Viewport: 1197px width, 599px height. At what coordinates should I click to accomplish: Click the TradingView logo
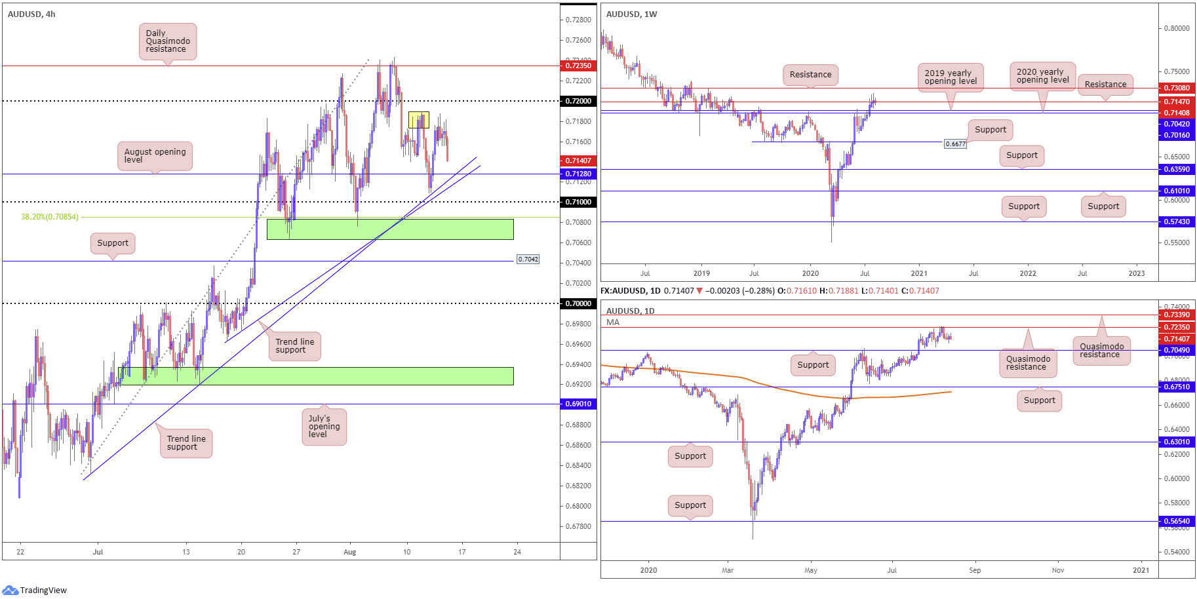tap(35, 590)
